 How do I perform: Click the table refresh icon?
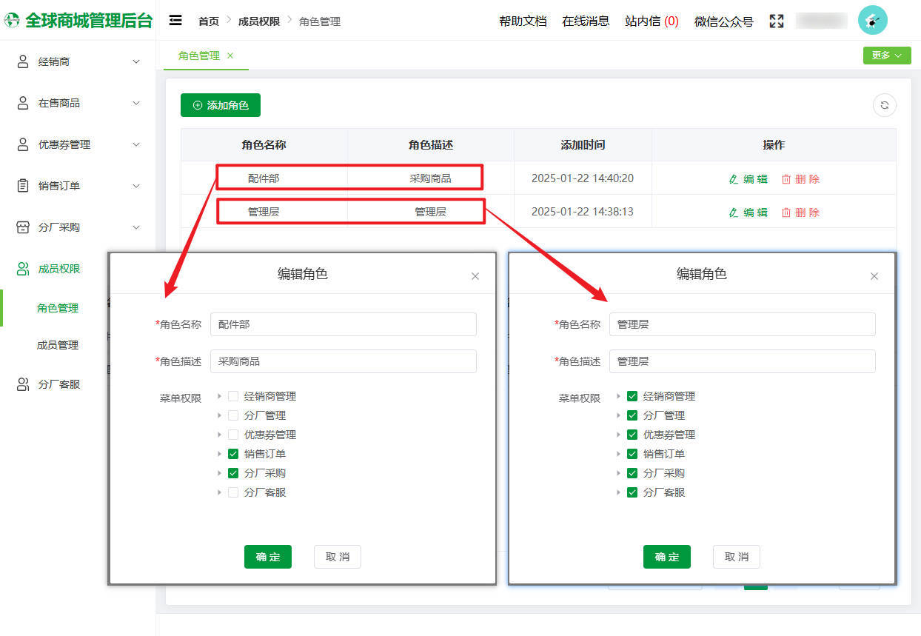(884, 105)
